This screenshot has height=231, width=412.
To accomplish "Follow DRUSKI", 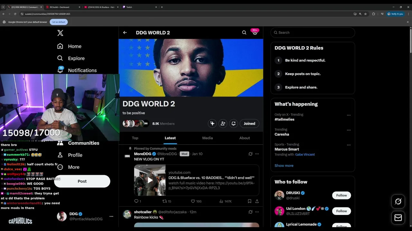I will coord(342,195).
